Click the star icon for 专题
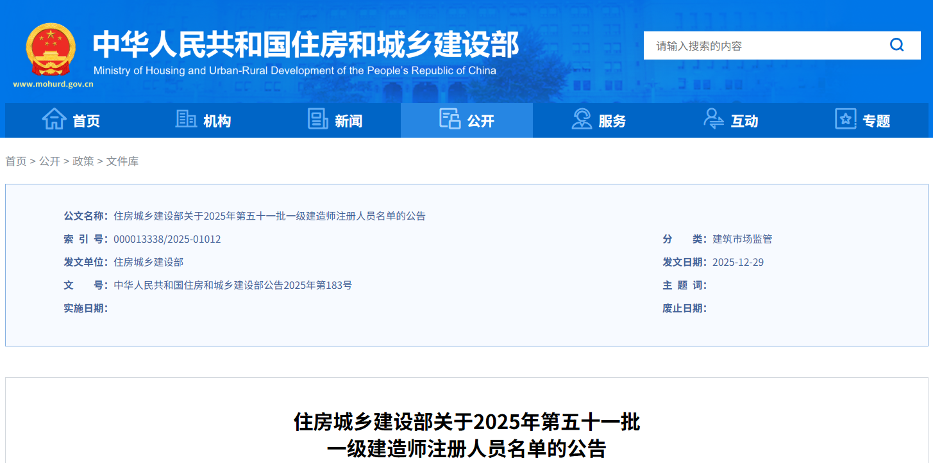Screen dimensions: 933x463 click(845, 119)
